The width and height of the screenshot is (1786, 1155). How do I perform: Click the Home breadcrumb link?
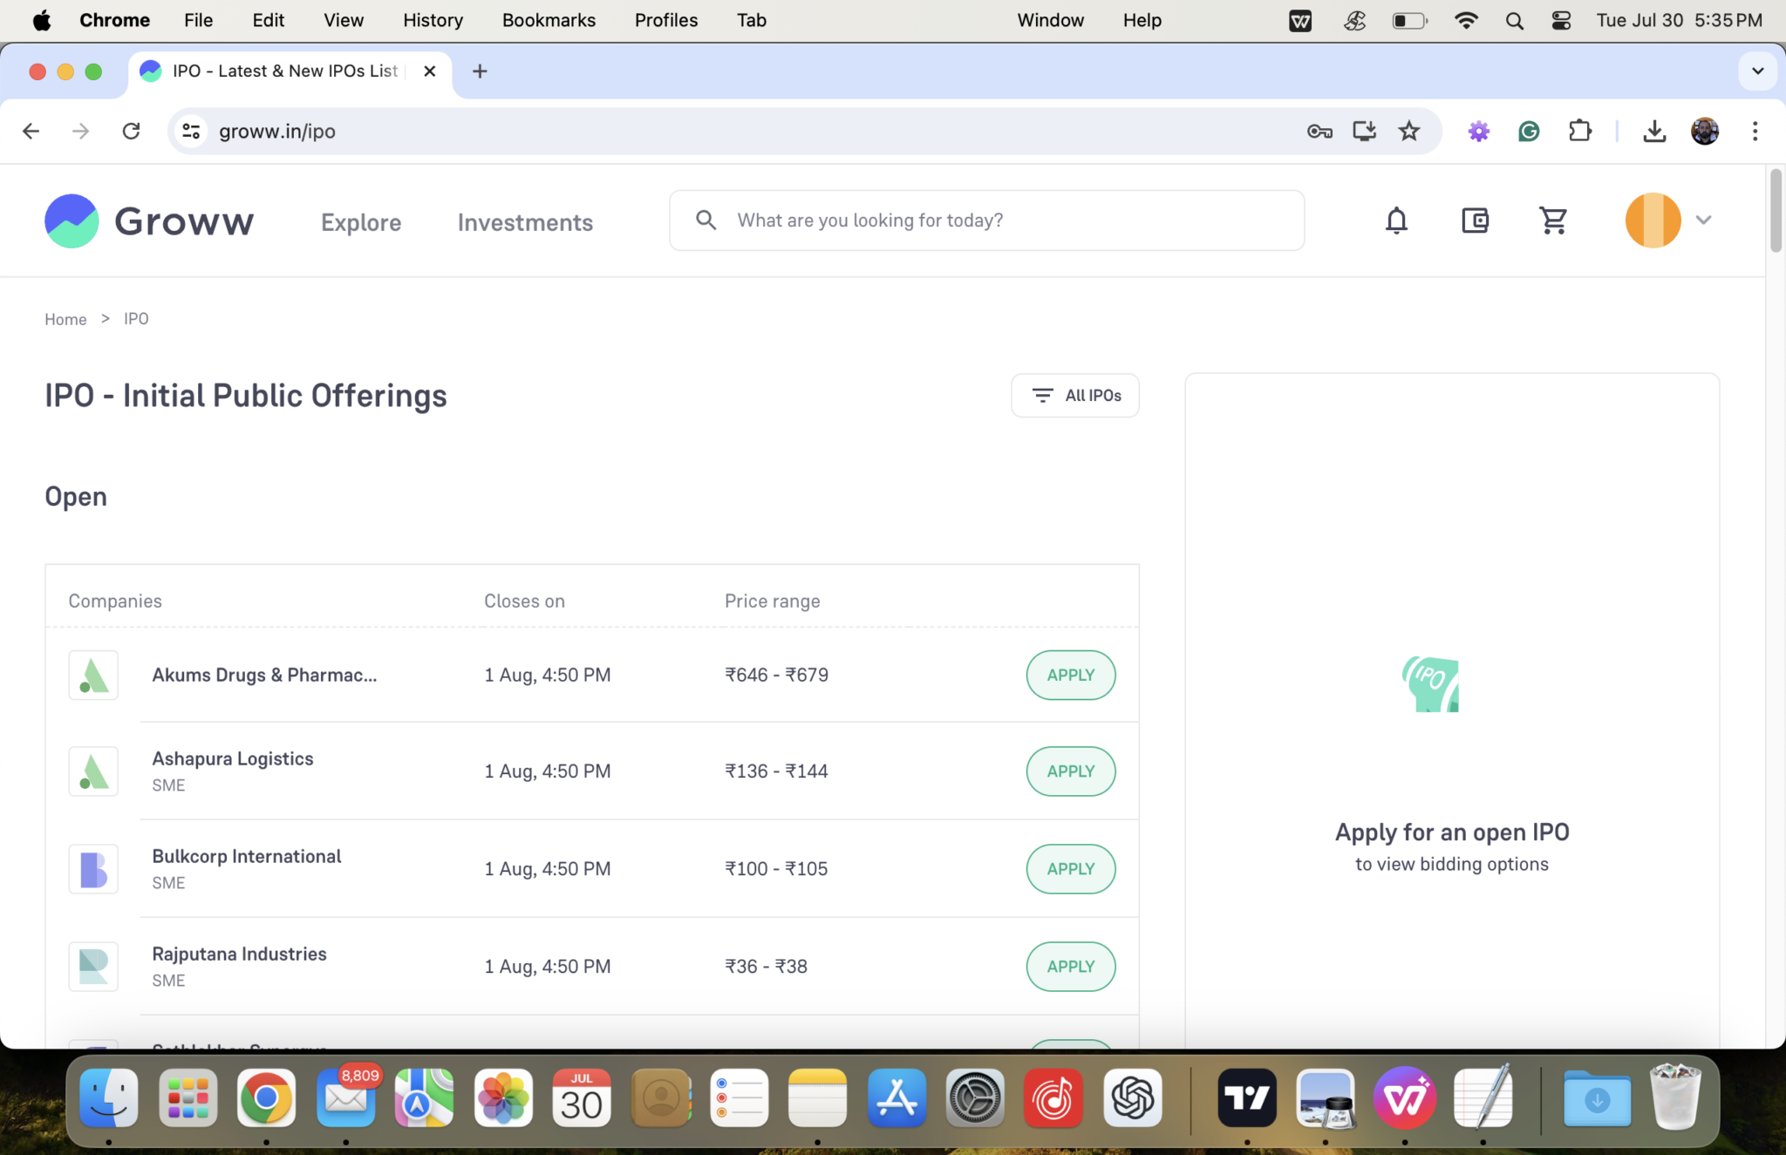click(65, 319)
